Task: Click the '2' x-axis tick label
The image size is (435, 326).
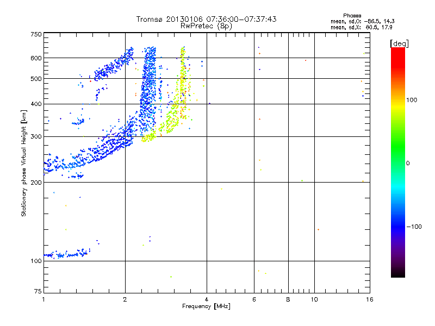Action: [125, 299]
